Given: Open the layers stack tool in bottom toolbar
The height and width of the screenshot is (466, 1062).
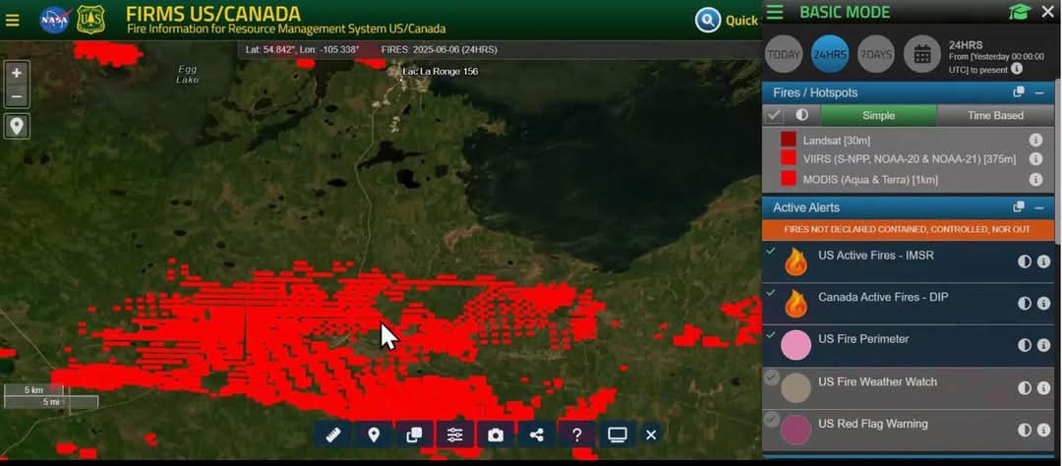Looking at the screenshot, I should [414, 435].
